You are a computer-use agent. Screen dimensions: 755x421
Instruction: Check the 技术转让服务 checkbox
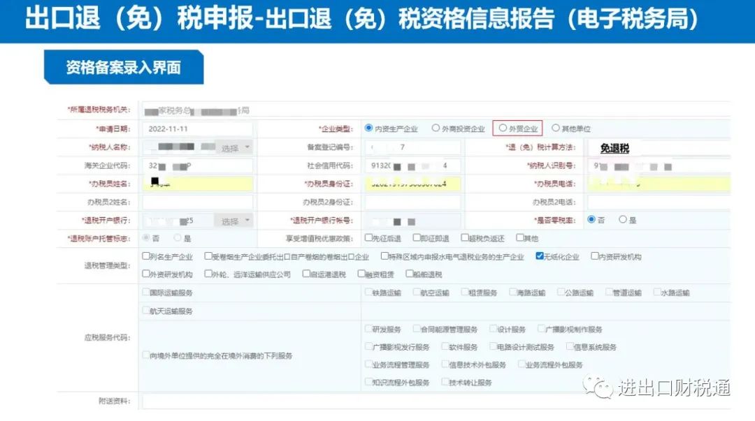445,382
